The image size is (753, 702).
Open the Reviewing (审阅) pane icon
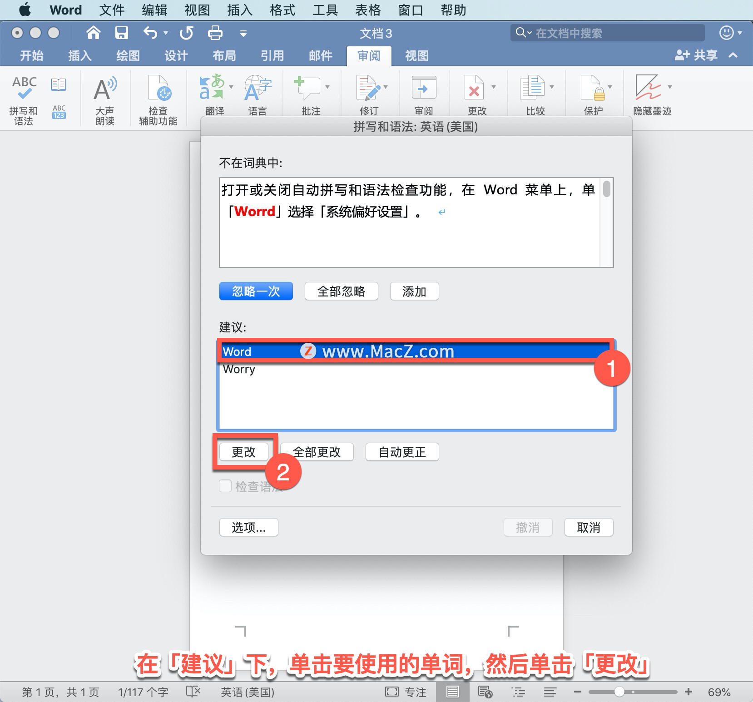click(424, 88)
